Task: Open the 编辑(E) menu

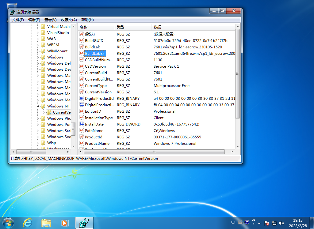Action: coord(34,20)
